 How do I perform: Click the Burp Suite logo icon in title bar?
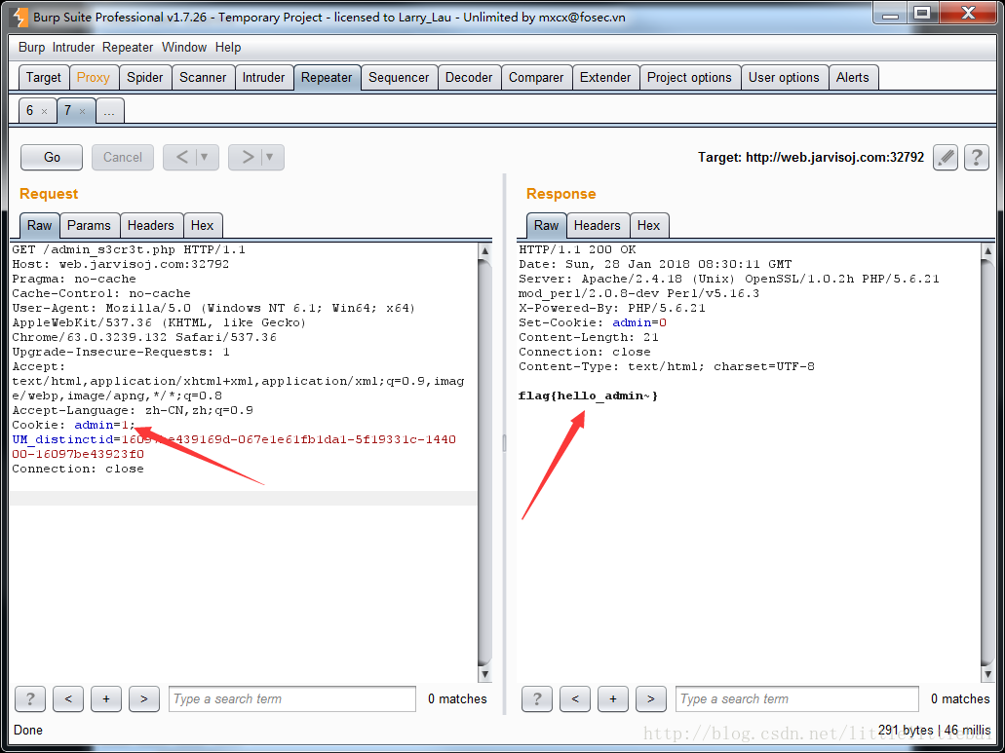tap(19, 17)
